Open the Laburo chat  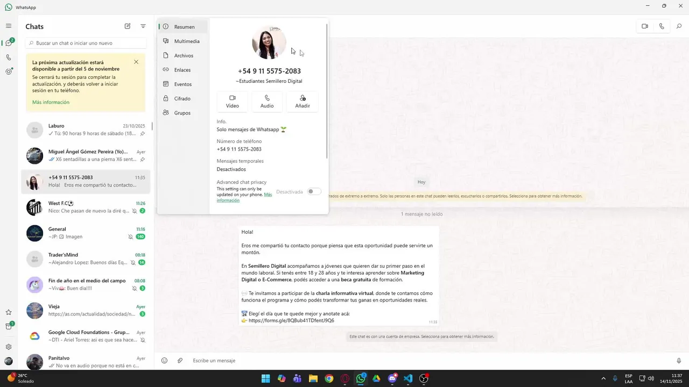[86, 130]
